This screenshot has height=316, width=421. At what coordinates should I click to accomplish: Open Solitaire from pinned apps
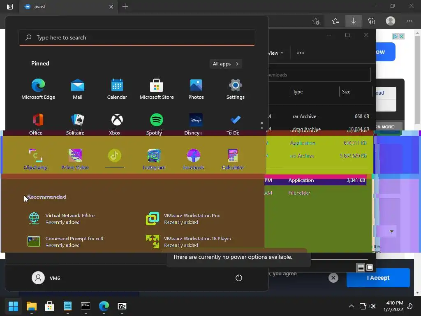click(x=77, y=124)
